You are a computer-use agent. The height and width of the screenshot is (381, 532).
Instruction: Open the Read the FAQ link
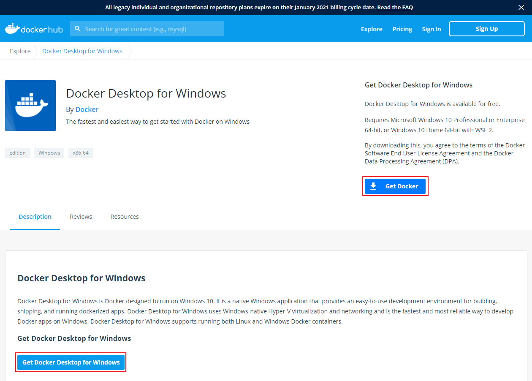(395, 7)
